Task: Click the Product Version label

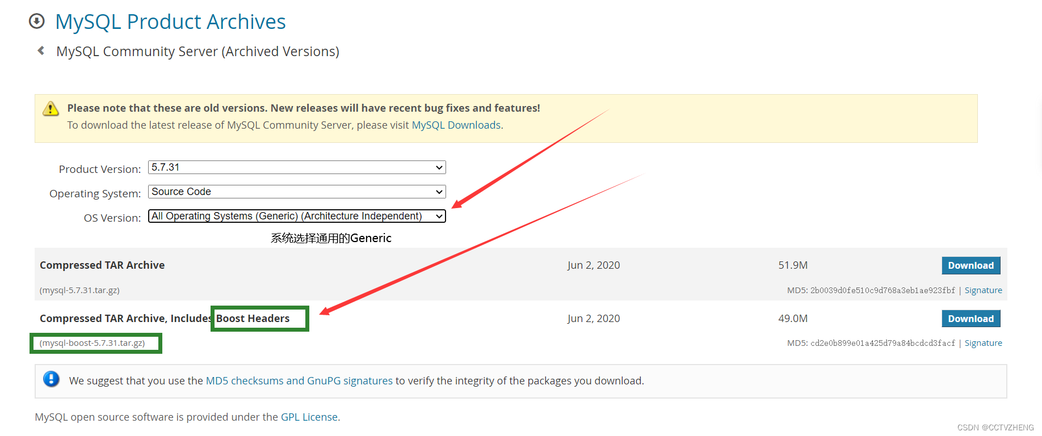Action: point(100,169)
